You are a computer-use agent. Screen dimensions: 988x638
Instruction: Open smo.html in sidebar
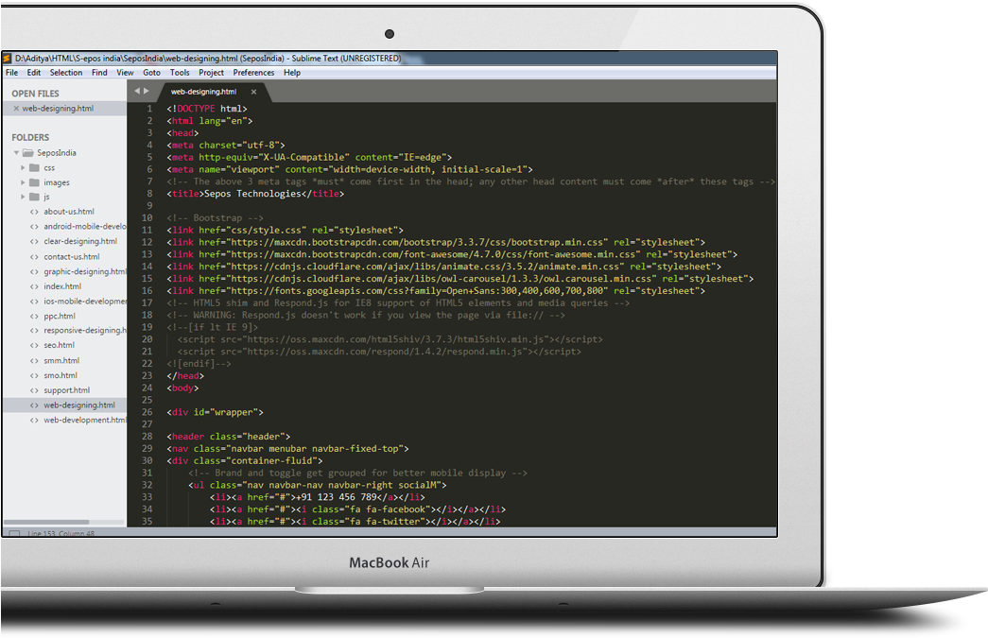[60, 375]
